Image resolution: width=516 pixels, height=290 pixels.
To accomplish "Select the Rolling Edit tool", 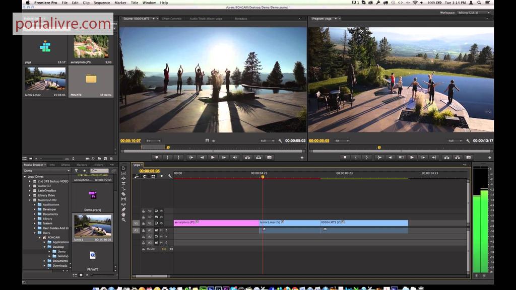I will click(x=124, y=183).
